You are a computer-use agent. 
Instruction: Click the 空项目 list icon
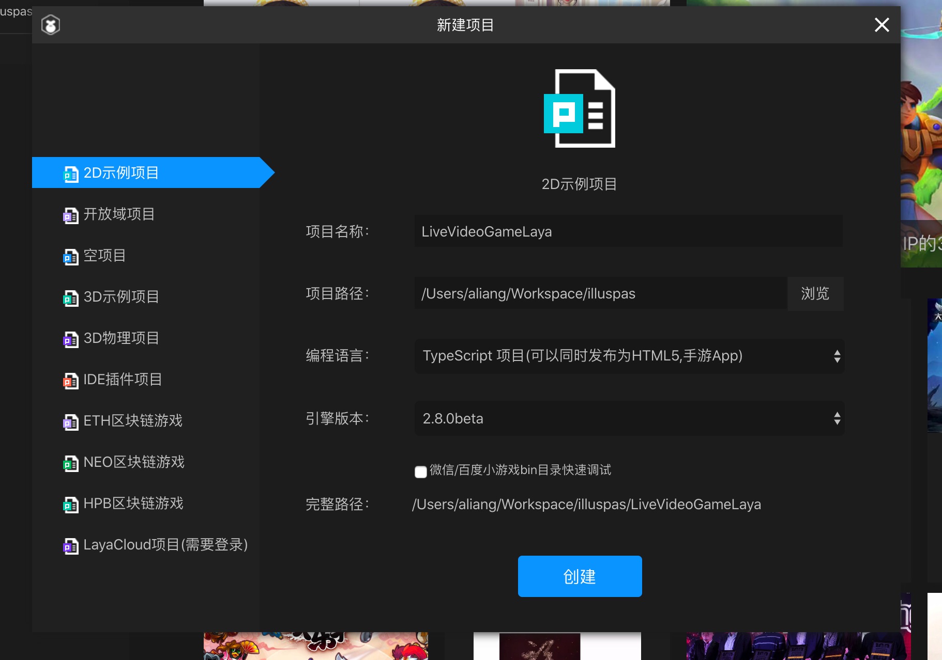(71, 257)
